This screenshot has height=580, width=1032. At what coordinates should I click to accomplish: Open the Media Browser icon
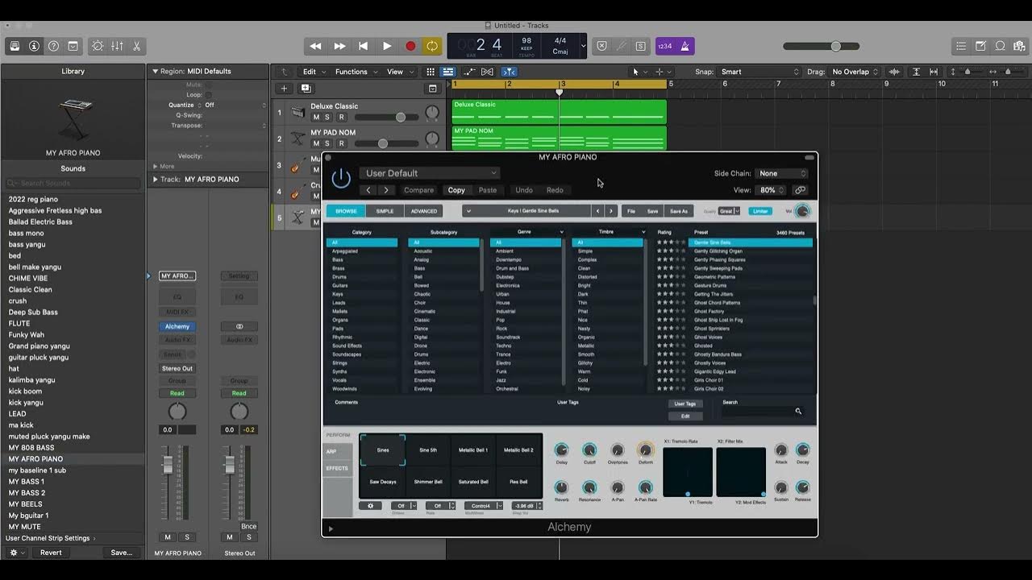tap(1019, 46)
